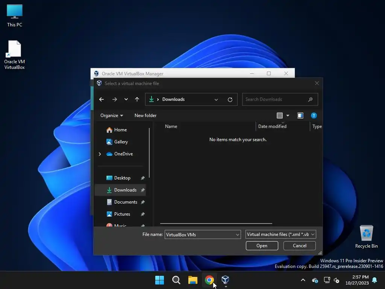Open the Organize menu
The height and width of the screenshot is (289, 385).
[111, 116]
